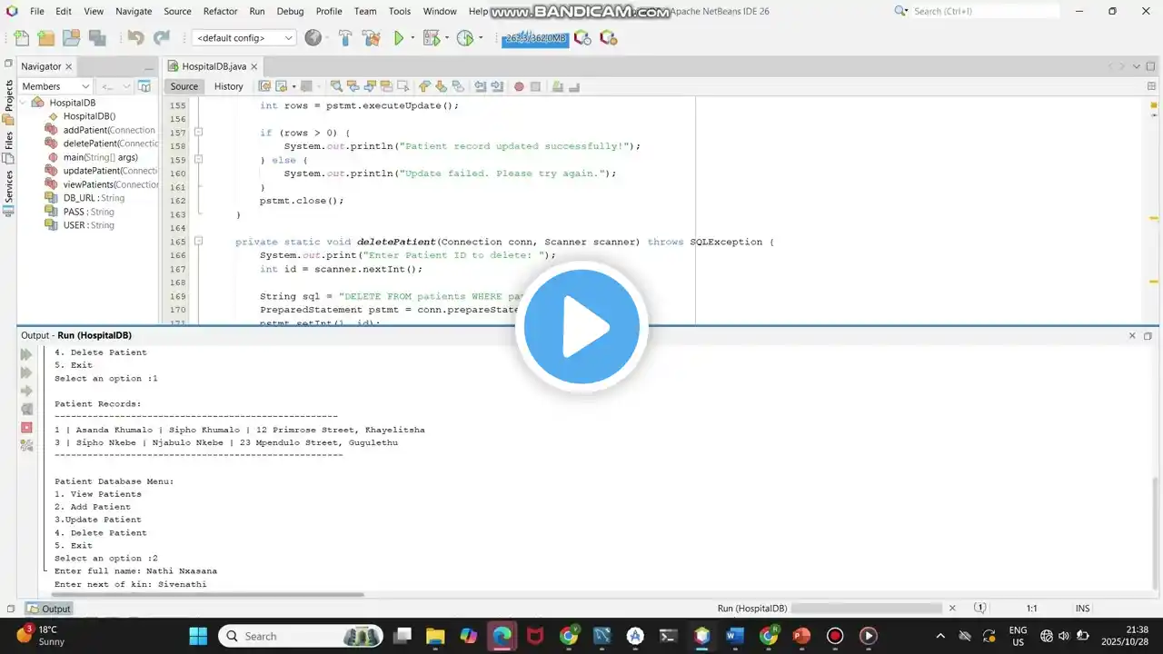Click the orange up-arrow Previous Bookmark icon
Viewport: 1163px width, 654px height.
[424, 86]
